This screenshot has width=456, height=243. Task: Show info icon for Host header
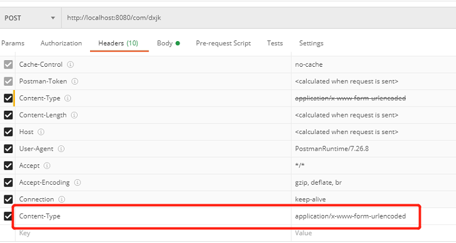(x=41, y=132)
